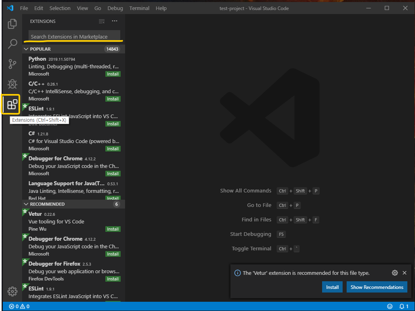Install the Python extension
415x311 pixels.
[x=113, y=74]
